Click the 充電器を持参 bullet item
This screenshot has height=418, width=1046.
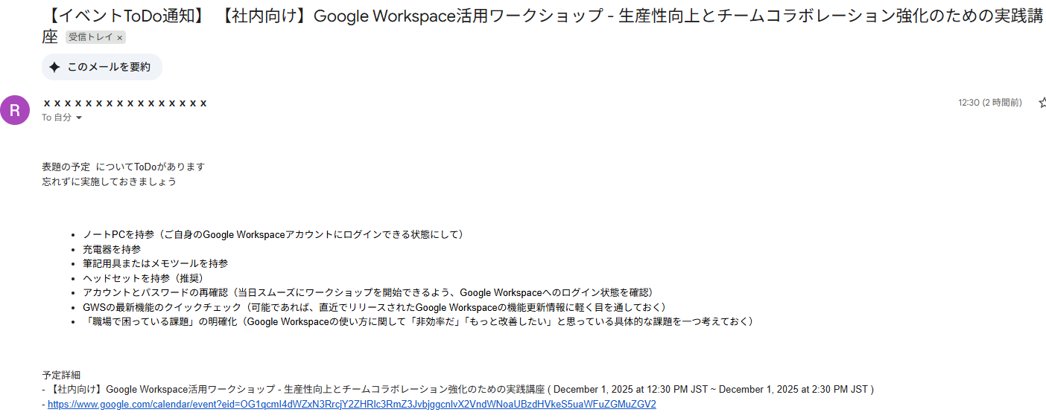pos(112,249)
